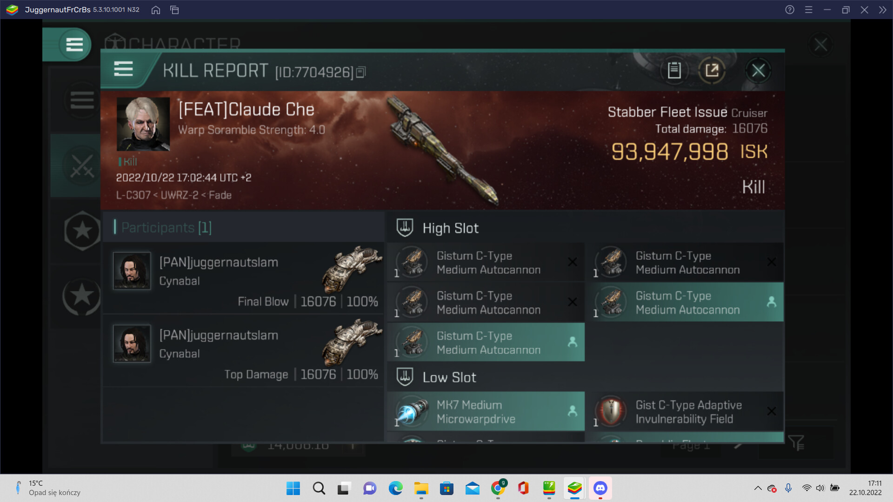Select Gist C-Type Adaptive Invulnerability Field
The width and height of the screenshot is (893, 502).
click(x=685, y=411)
